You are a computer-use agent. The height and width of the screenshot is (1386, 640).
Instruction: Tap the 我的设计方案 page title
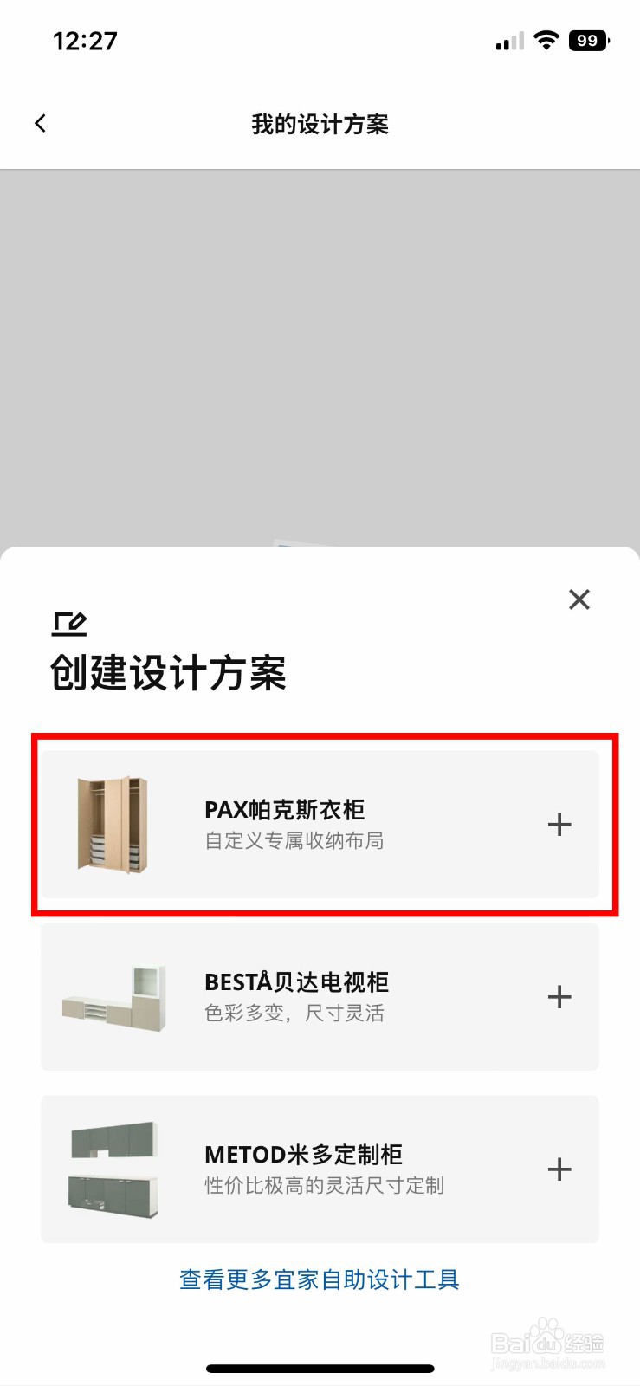coord(320,125)
